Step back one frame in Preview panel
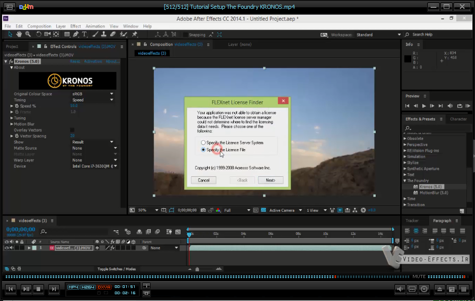Image resolution: width=475 pixels, height=301 pixels. [x=415, y=106]
